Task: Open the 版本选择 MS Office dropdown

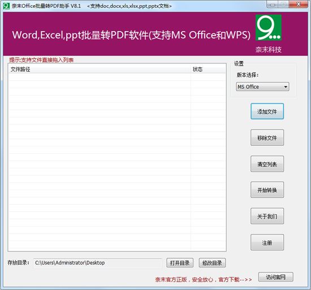Action: [262, 86]
